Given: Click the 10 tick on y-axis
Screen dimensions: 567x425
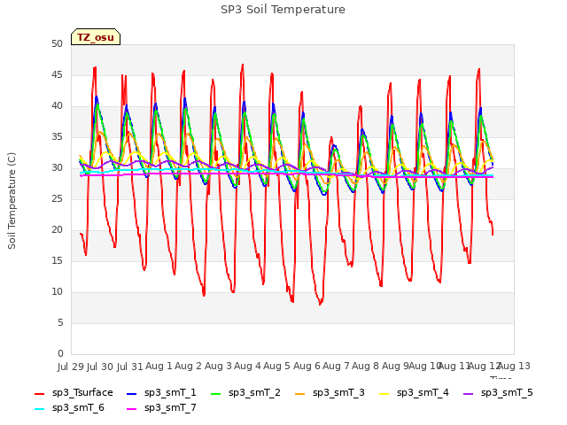Looking at the screenshot, I should click(x=57, y=292).
